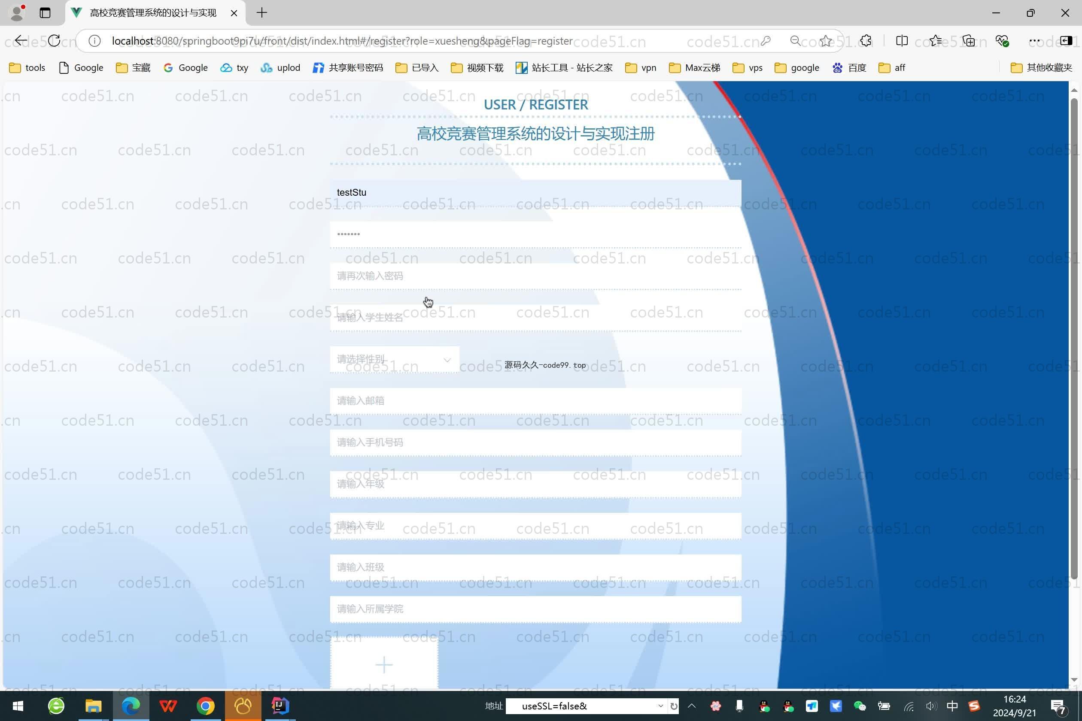The height and width of the screenshot is (721, 1082).
Task: Edit the username field containing testStu
Action: click(x=535, y=193)
